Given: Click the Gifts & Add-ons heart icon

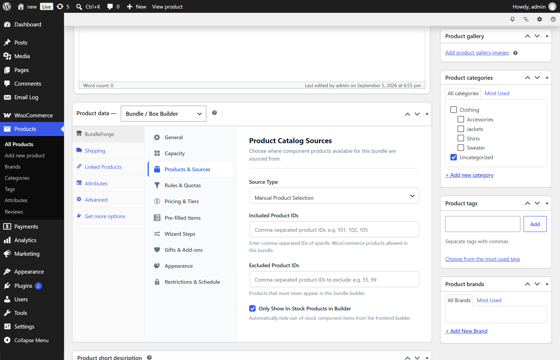Looking at the screenshot, I should click(157, 250).
